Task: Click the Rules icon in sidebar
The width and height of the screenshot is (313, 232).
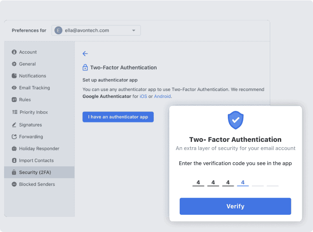Action: pyautogui.click(x=14, y=99)
